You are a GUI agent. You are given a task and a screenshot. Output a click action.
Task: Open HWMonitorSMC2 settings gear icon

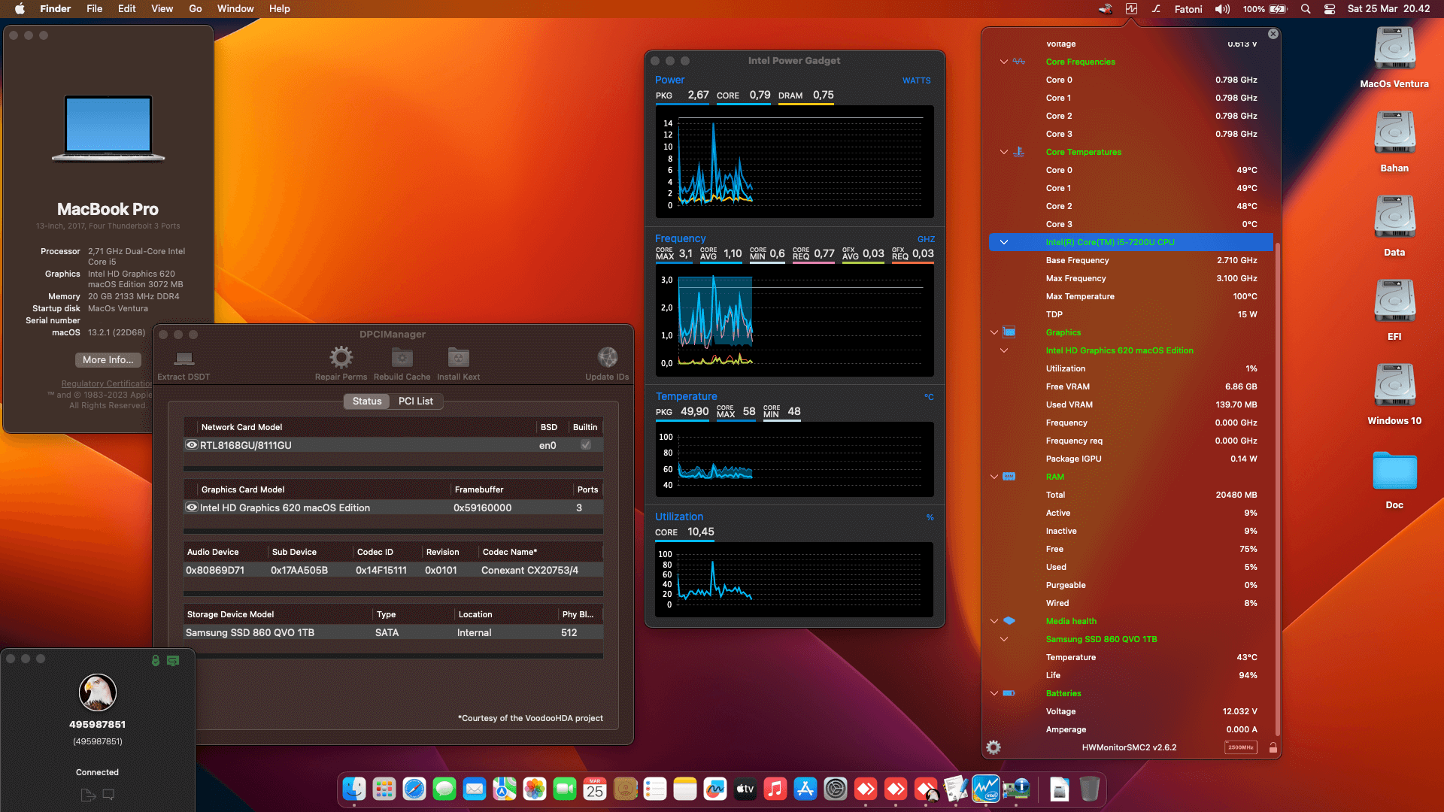tap(994, 747)
